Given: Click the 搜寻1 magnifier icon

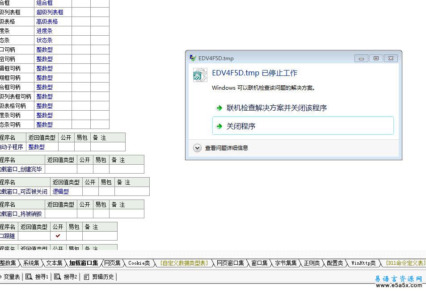Looking at the screenshot, I should (29, 277).
